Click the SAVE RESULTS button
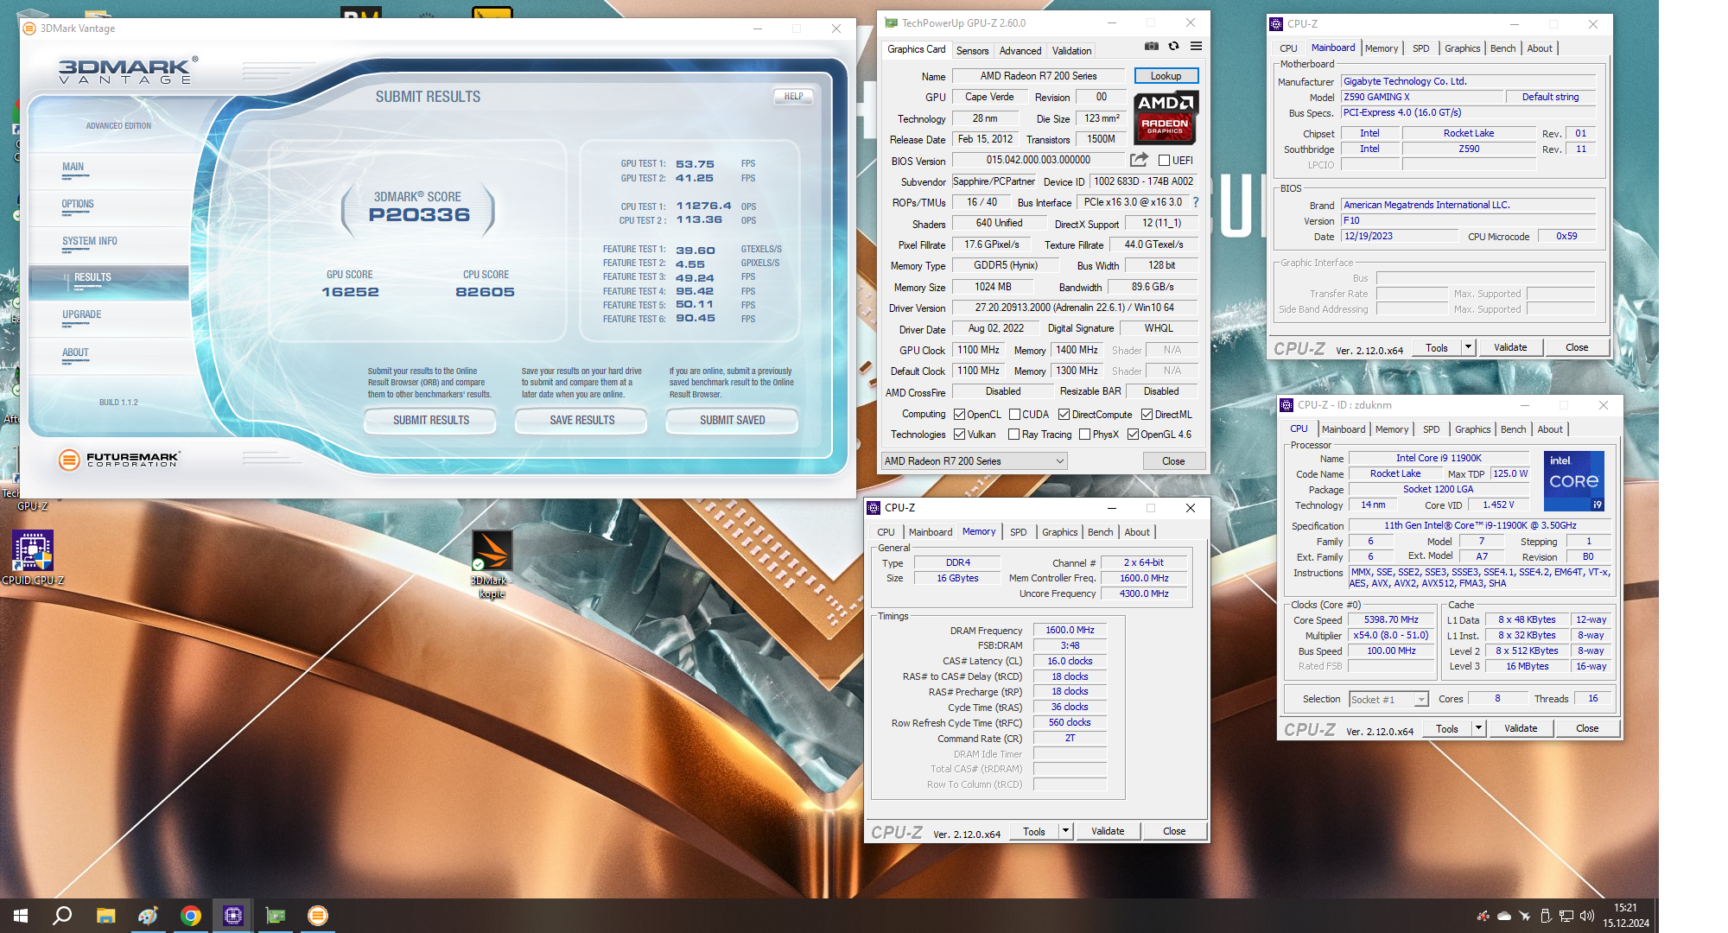 [582, 421]
